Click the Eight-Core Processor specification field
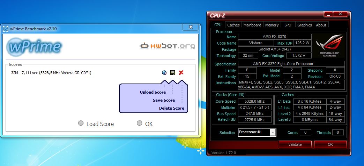364x166 pixels. (x=291, y=64)
